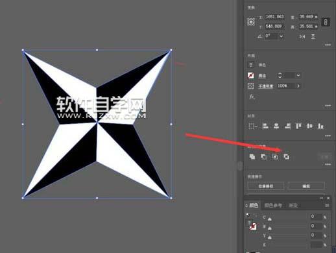Image resolution: width=336 pixels, height=253 pixels.
Task: Click the default fill and stroke icon
Action: coord(248,215)
